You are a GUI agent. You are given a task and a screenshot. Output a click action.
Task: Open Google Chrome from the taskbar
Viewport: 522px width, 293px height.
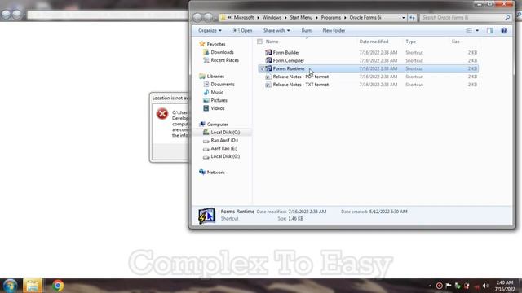[58, 286]
